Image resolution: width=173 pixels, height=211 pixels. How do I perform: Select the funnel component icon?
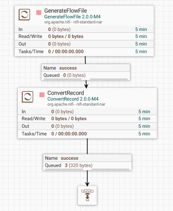[87, 195]
